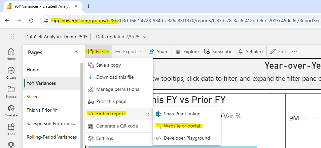Image resolution: width=321 pixels, height=148 pixels.
Task: Open the app launcher grid icon
Action: tap(11, 37)
